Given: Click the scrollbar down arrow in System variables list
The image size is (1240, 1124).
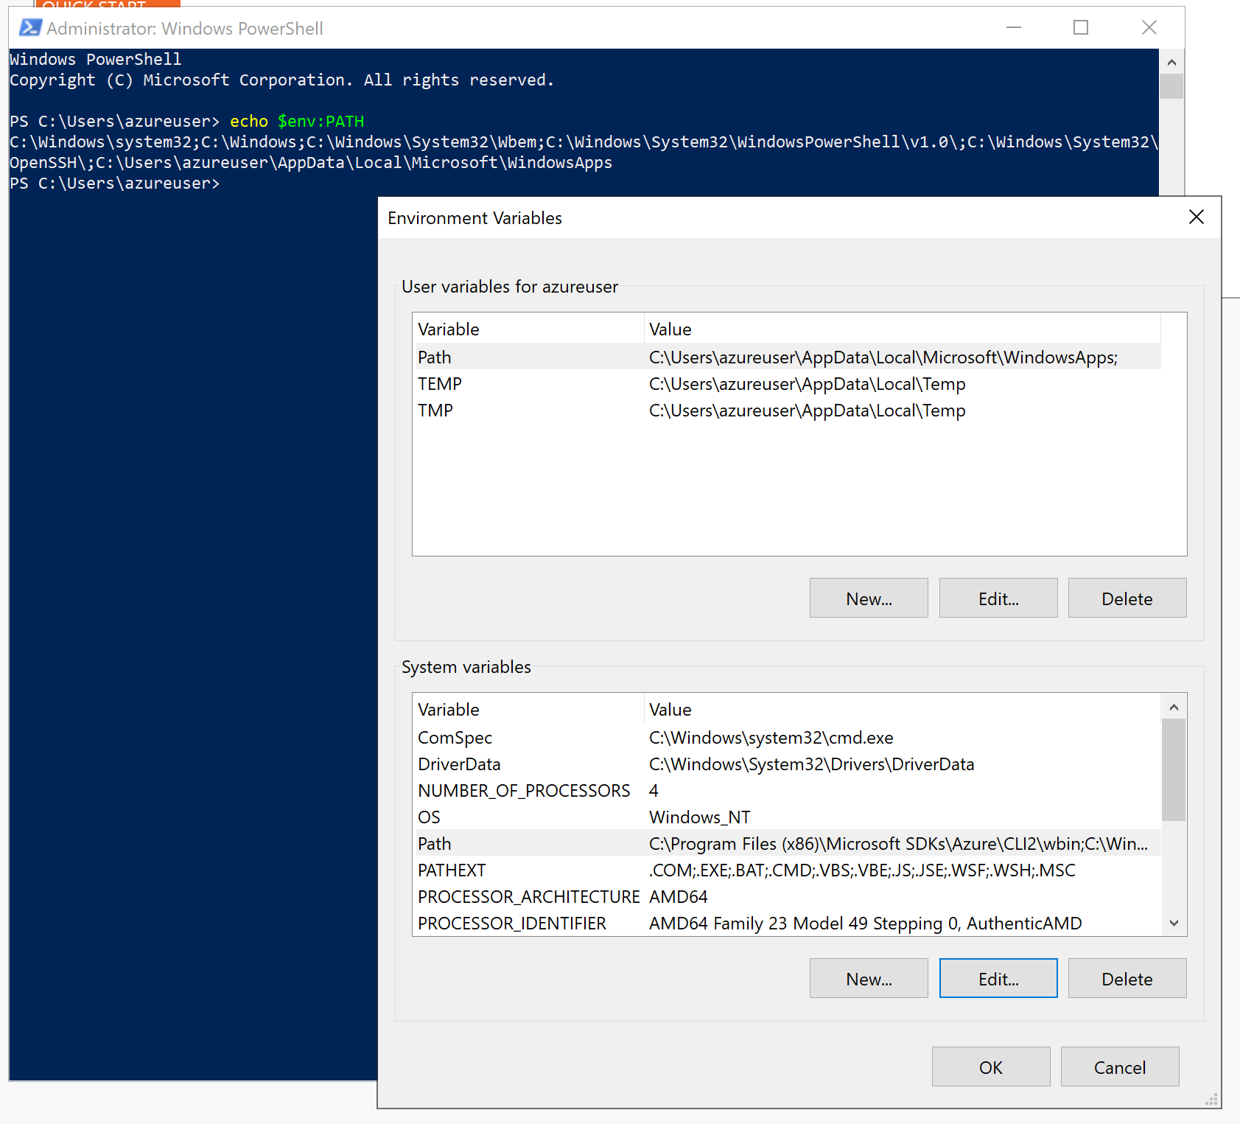Looking at the screenshot, I should [x=1174, y=923].
